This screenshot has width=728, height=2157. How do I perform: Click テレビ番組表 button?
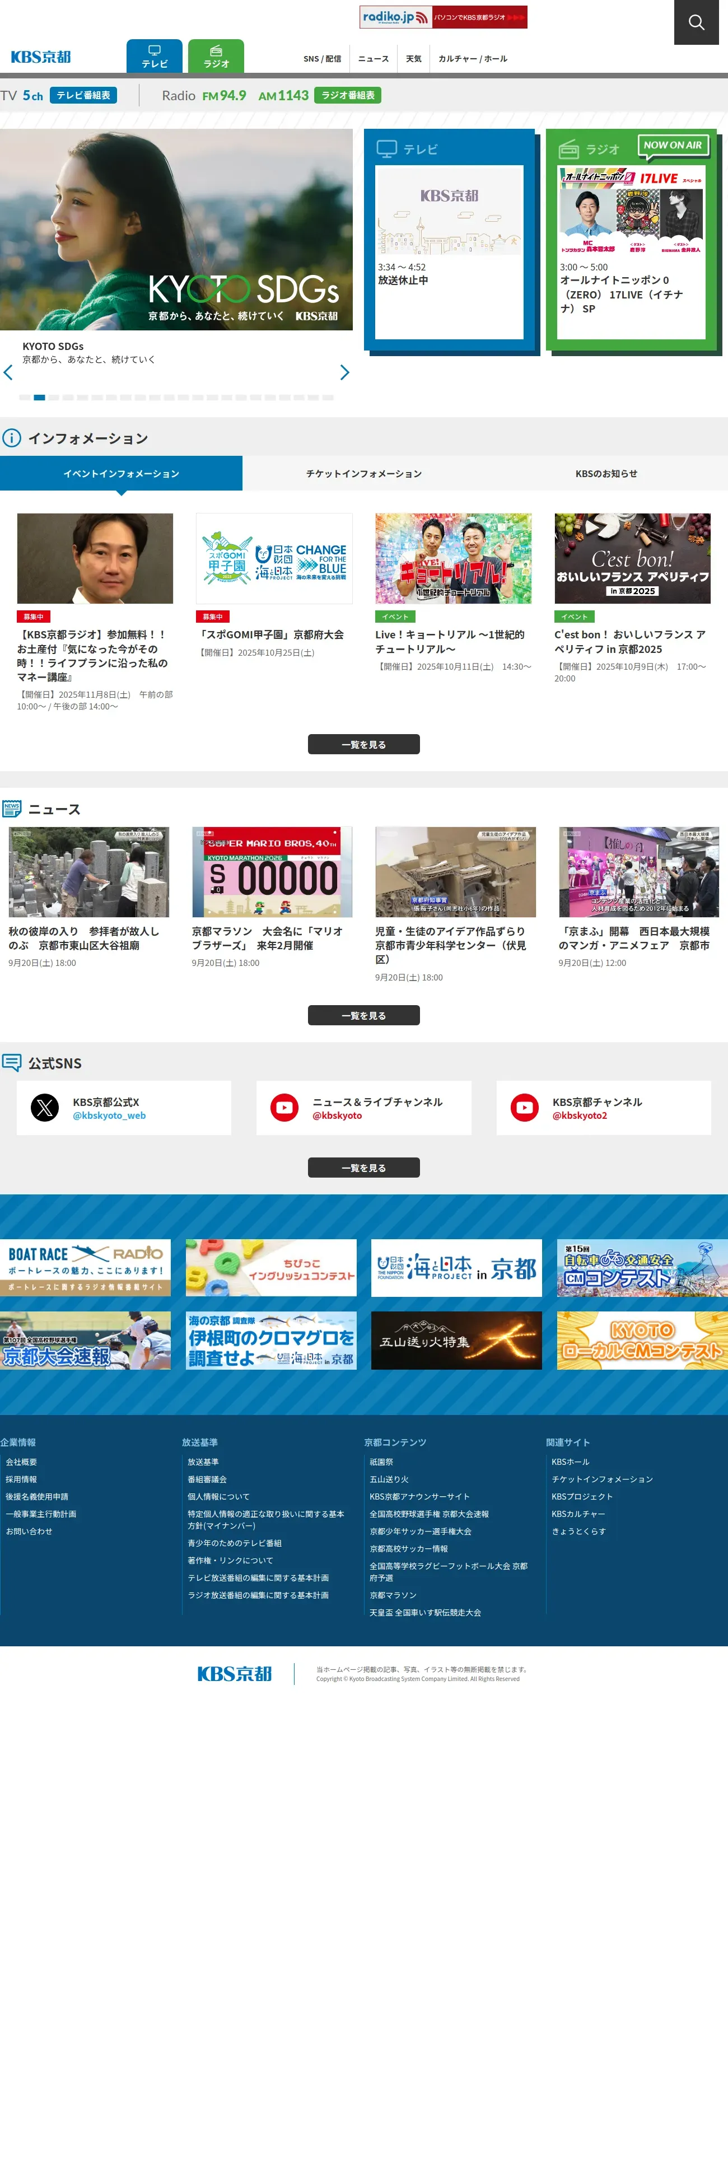(x=83, y=95)
